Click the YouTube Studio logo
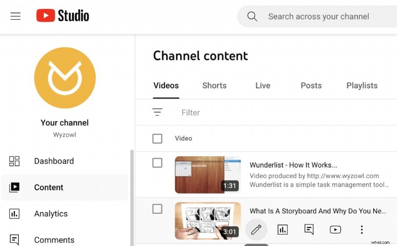The height and width of the screenshot is (246, 397). pyautogui.click(x=63, y=16)
